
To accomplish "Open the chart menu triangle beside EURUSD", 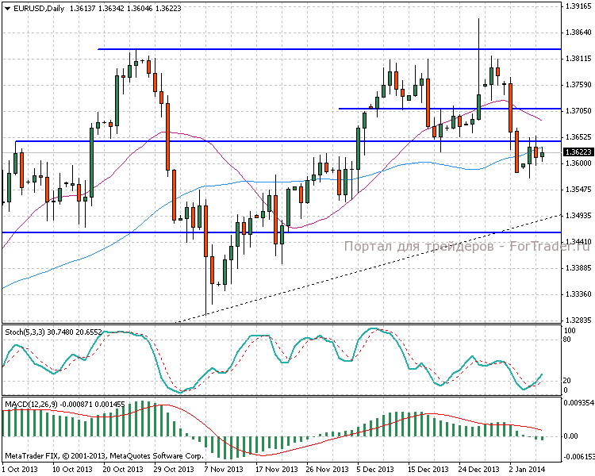I will coord(8,9).
